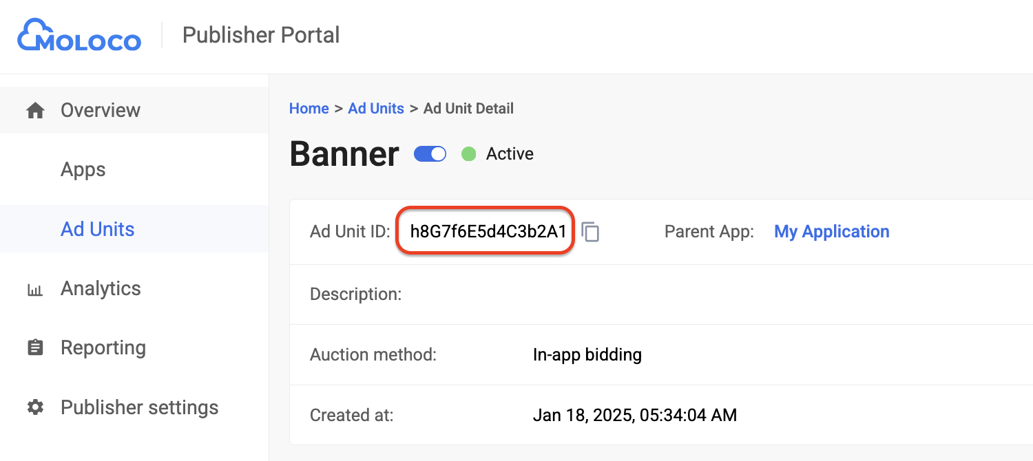Open the My Application parent app link

[x=831, y=232]
